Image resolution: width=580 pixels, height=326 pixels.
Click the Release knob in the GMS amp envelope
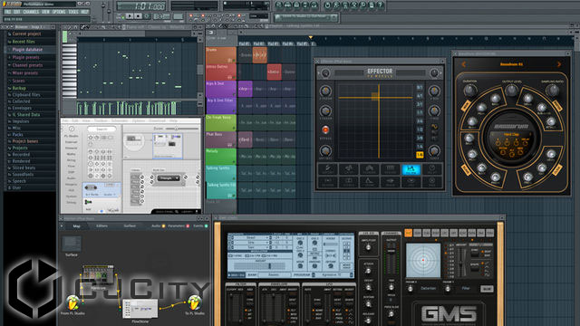point(368,320)
